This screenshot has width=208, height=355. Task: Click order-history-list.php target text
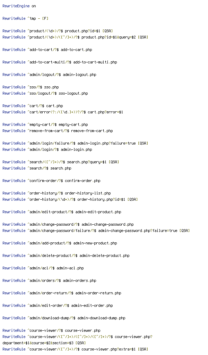point(88,193)
